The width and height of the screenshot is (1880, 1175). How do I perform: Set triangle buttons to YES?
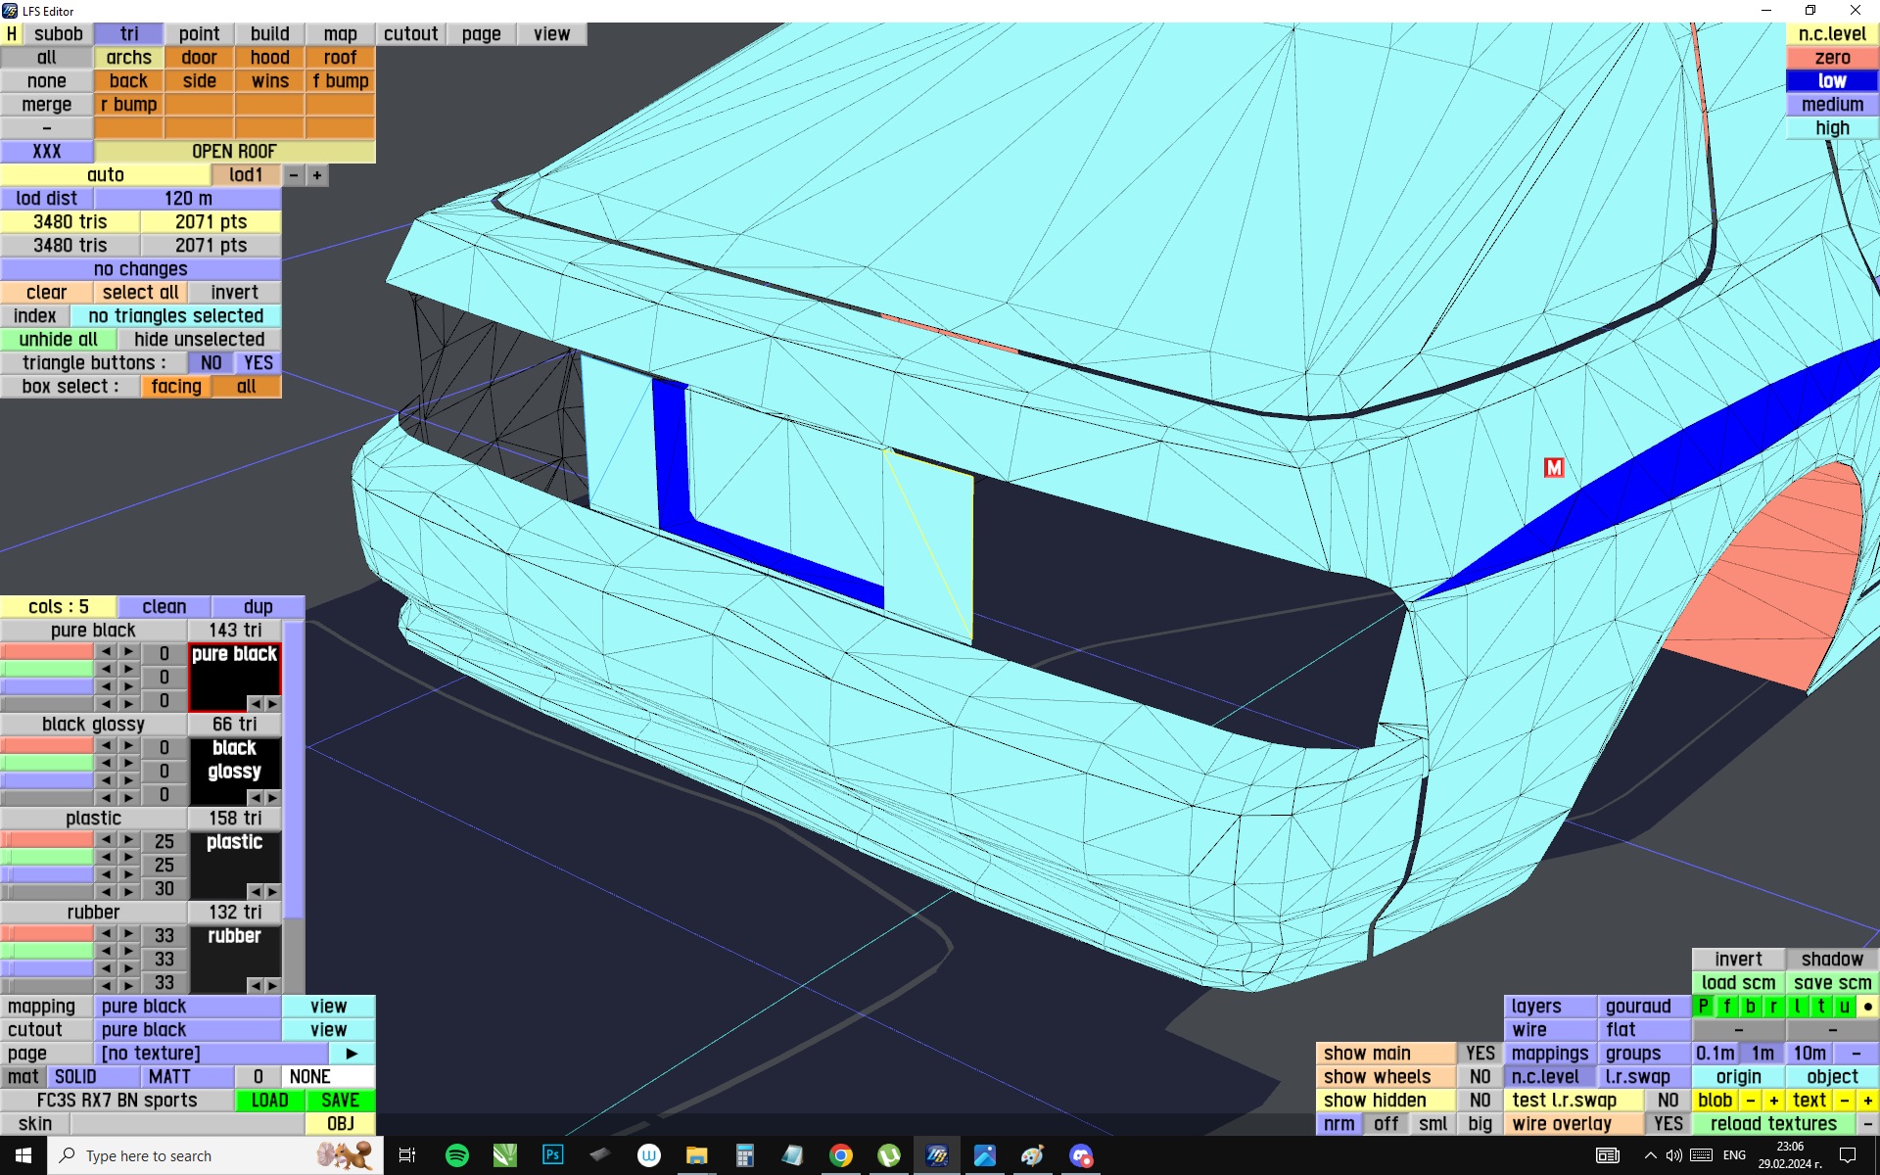coord(258,363)
